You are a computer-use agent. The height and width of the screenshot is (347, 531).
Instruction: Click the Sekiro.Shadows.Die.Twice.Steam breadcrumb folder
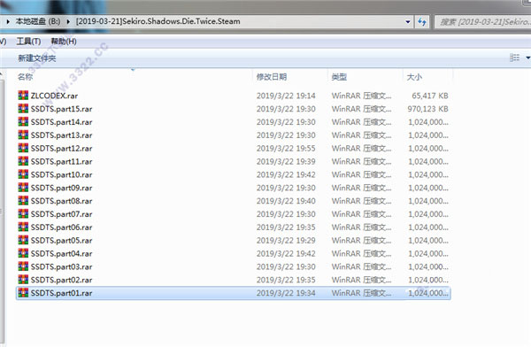click(158, 21)
